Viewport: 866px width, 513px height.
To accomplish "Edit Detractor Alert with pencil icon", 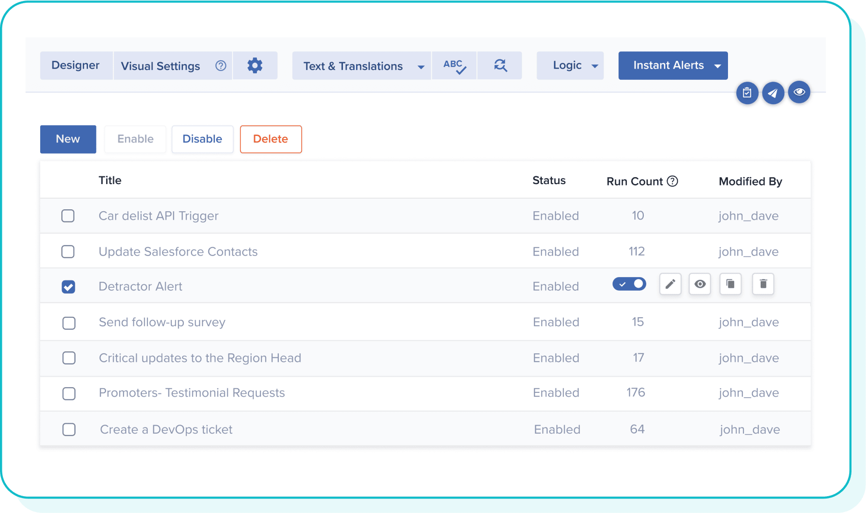I will tap(670, 284).
